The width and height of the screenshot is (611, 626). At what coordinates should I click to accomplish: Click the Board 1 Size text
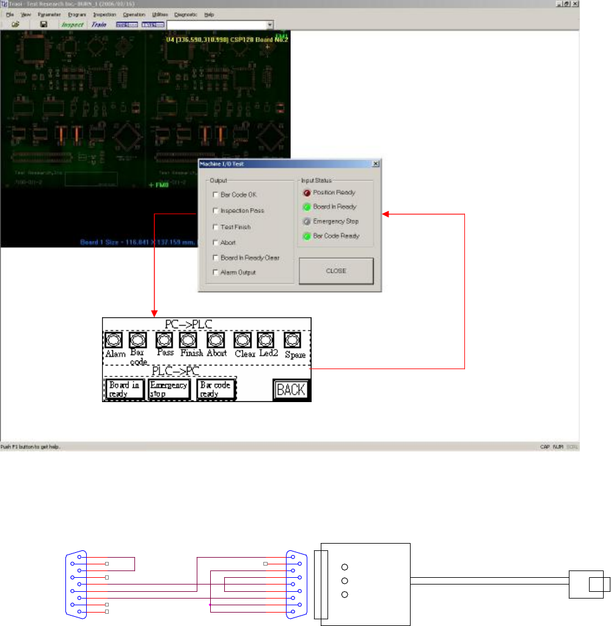click(x=137, y=242)
